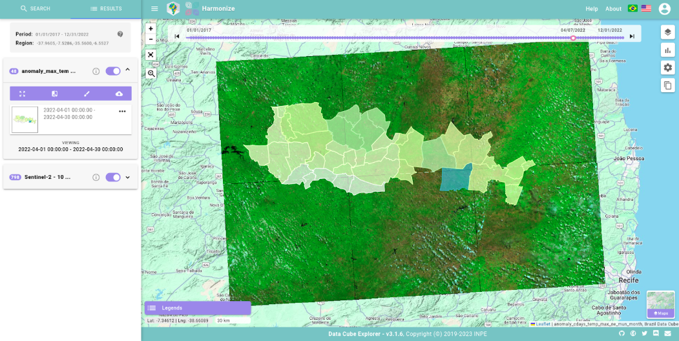
Task: Click the timeline slider handle at 04/07/2022
Action: click(573, 37)
